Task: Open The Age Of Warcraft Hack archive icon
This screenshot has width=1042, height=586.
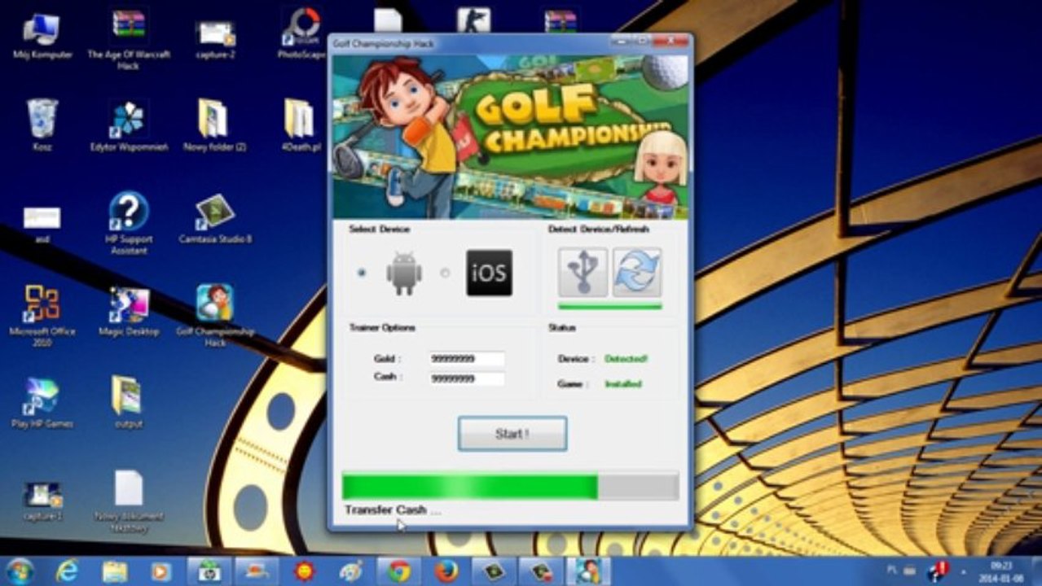Action: pos(129,39)
